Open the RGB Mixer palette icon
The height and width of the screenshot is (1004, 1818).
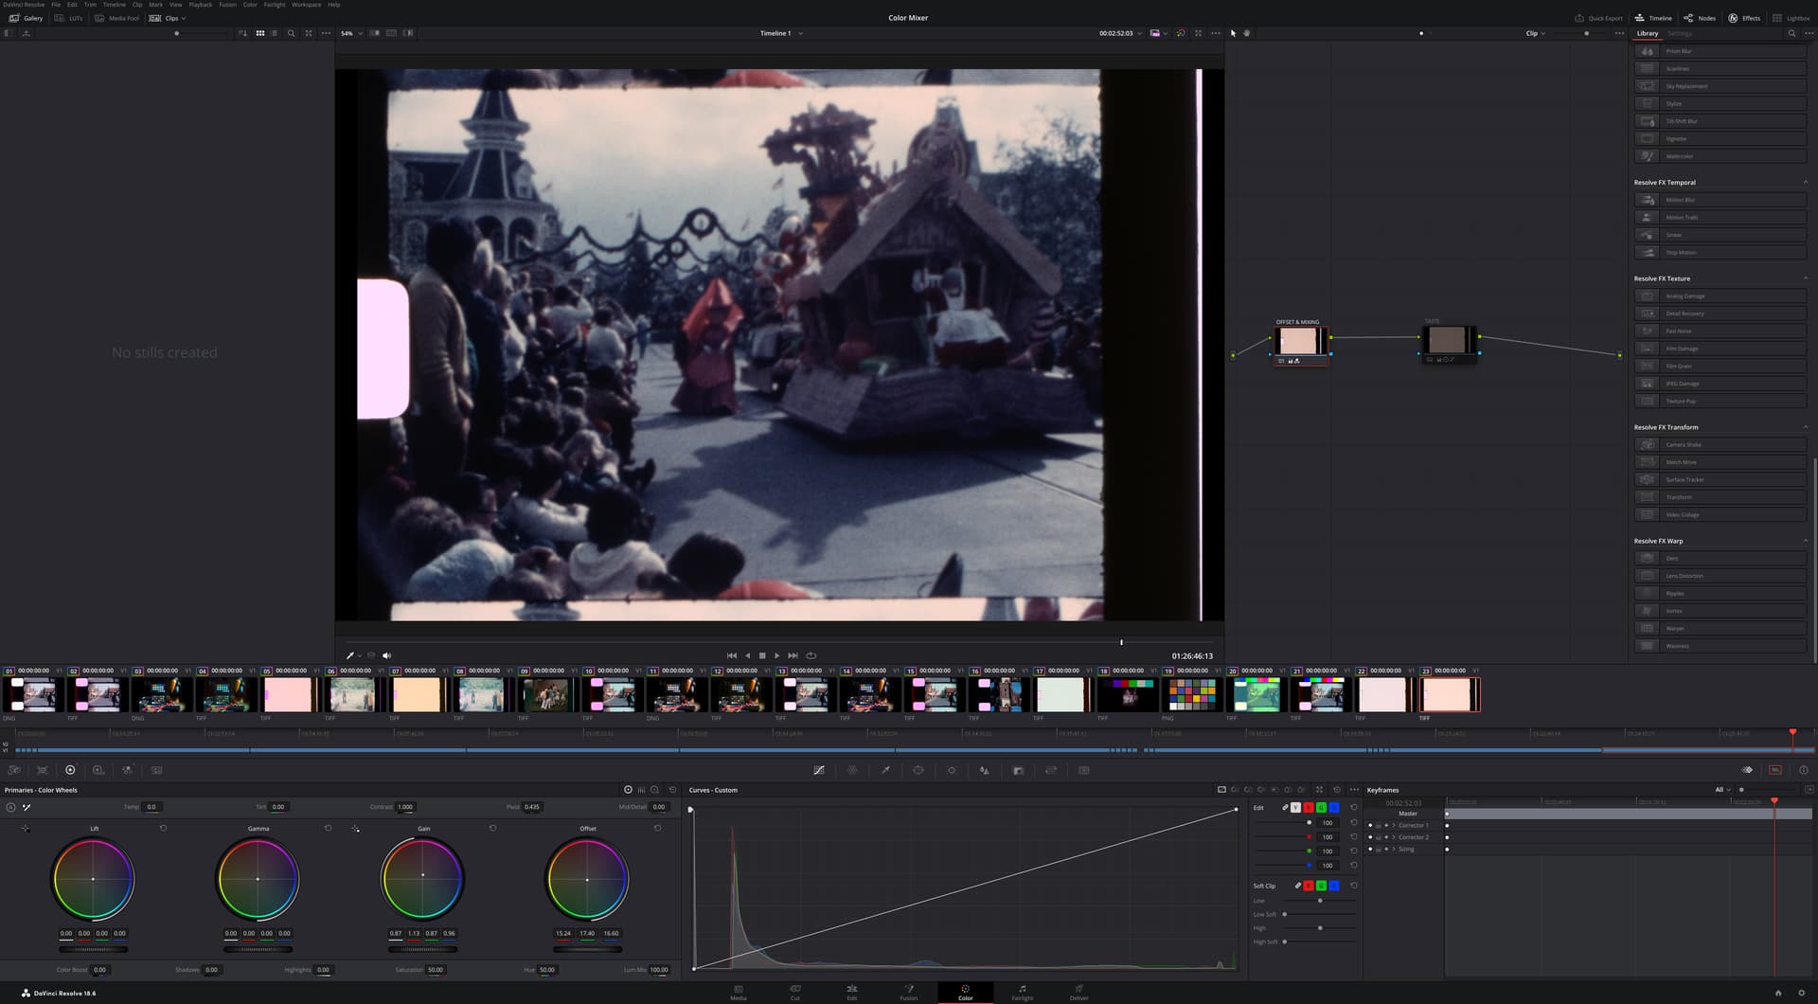click(127, 770)
